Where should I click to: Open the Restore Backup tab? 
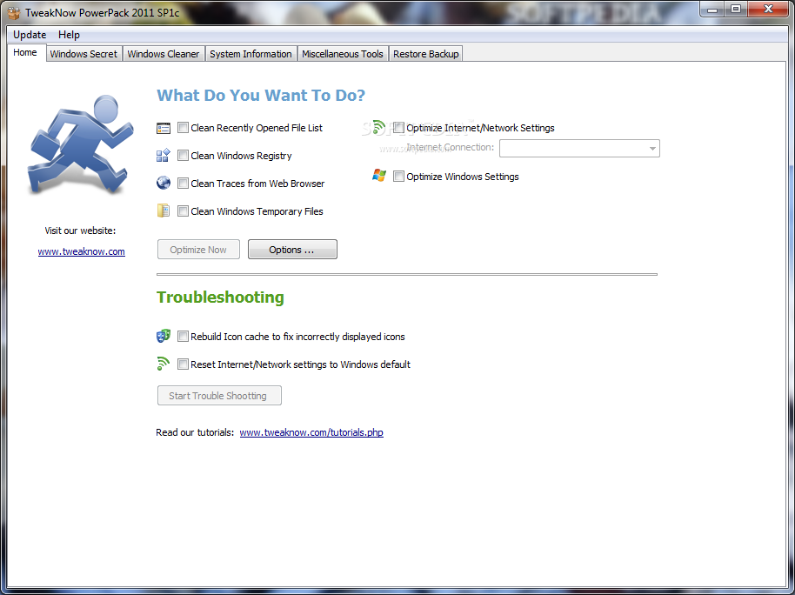tap(426, 54)
